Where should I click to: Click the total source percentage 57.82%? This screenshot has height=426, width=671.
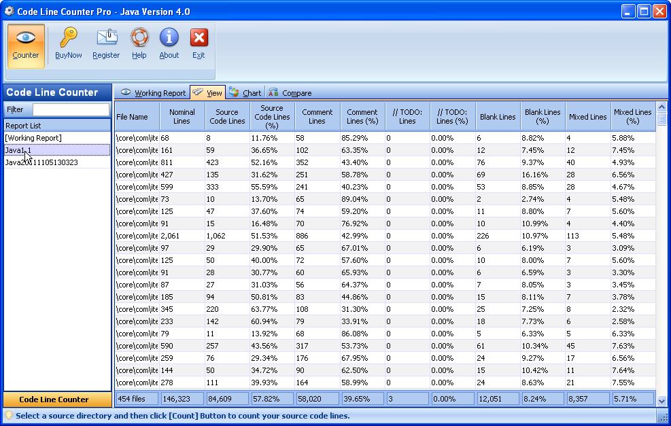(x=272, y=399)
